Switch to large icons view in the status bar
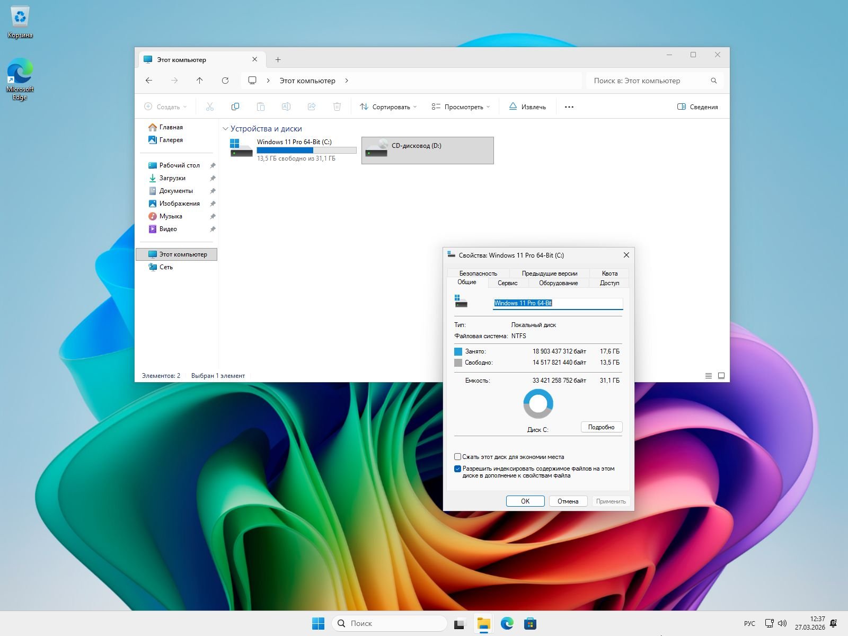 coord(721,376)
